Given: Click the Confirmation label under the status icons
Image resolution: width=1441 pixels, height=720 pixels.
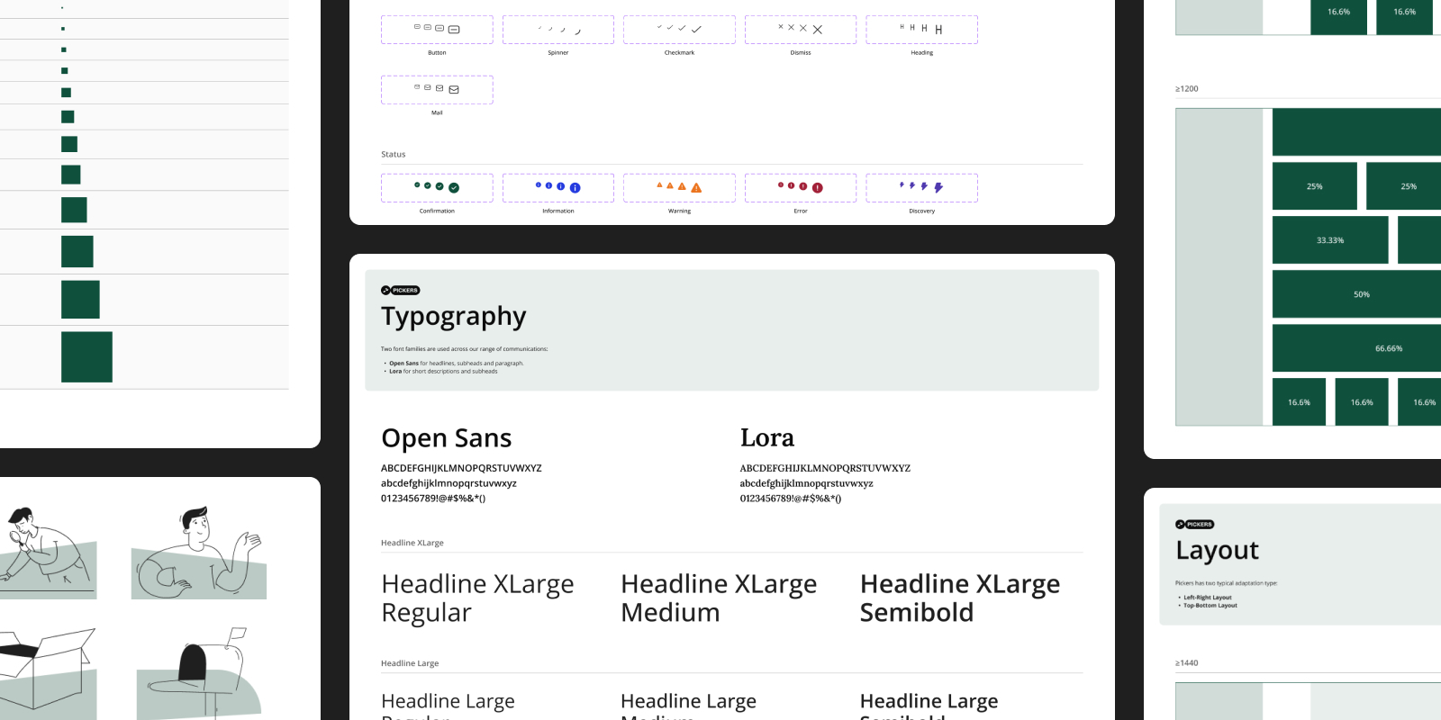Looking at the screenshot, I should click(x=437, y=211).
